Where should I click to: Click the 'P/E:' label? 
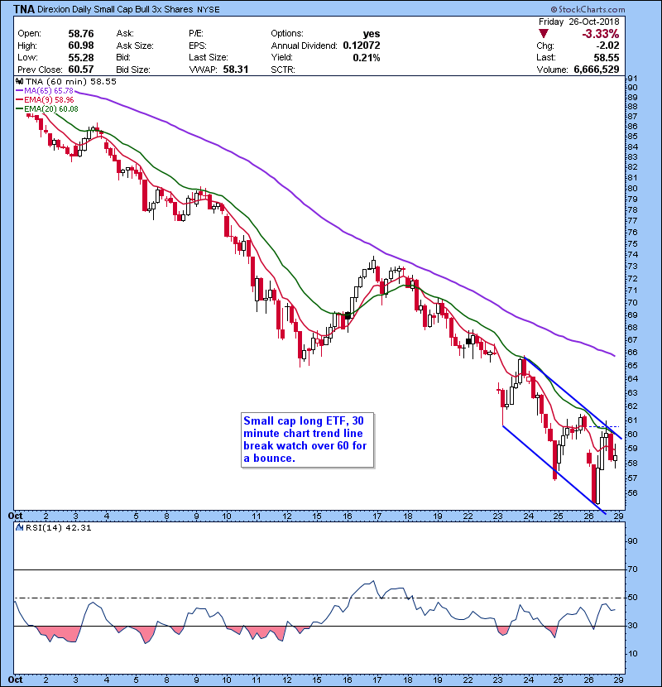click(197, 34)
